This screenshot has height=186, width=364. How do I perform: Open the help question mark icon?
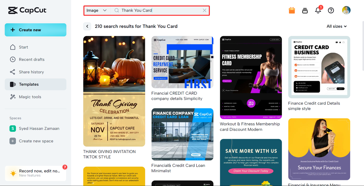331,11
